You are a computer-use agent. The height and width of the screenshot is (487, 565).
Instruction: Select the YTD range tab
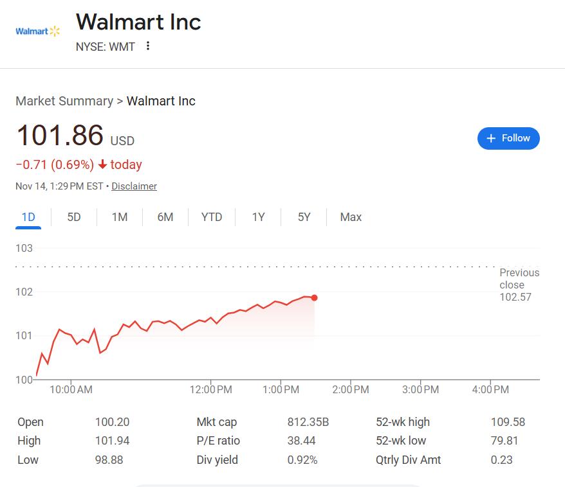coord(212,217)
